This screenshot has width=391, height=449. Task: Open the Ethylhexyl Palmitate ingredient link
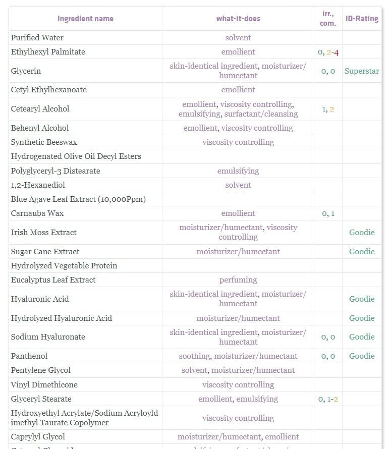[x=48, y=52]
